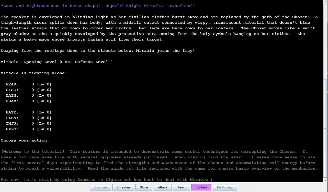The height and width of the screenshot is (192, 328).
Task: Click the "Miracle is fighting alone!" line
Action: (x=34, y=73)
